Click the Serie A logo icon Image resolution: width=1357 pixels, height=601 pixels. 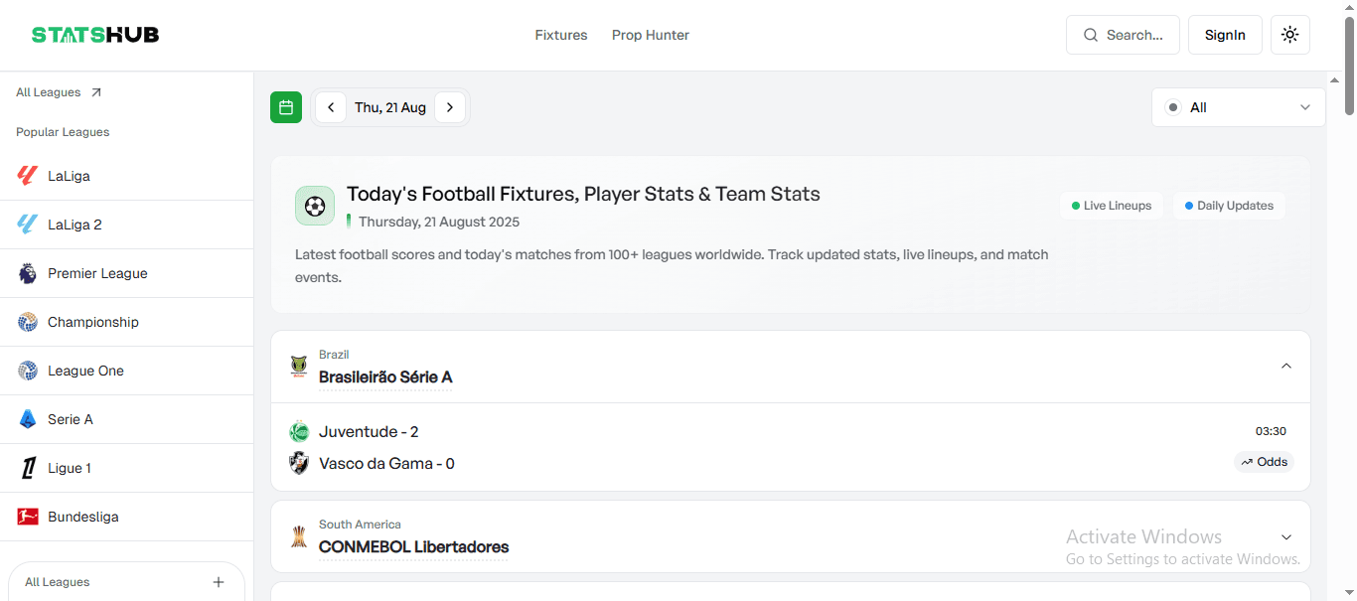[x=28, y=419]
